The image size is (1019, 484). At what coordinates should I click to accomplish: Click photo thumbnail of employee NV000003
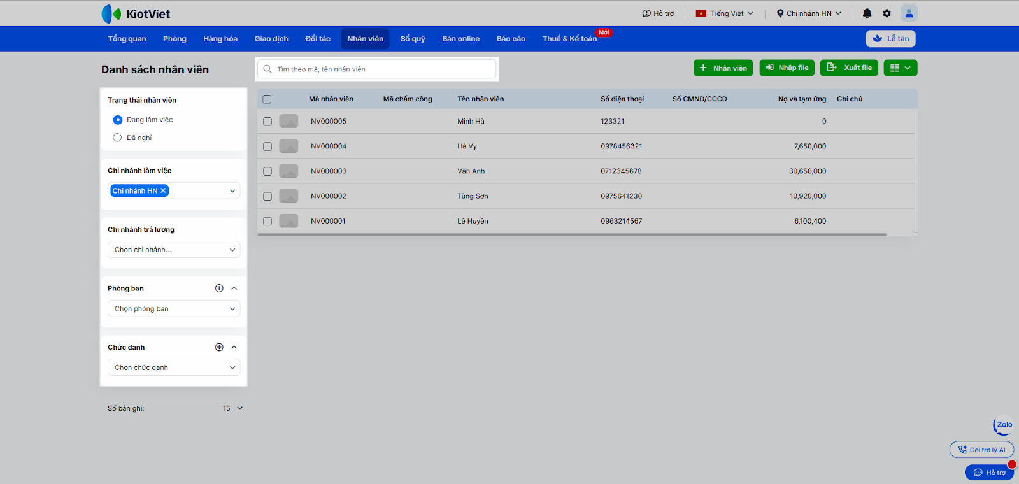[289, 171]
